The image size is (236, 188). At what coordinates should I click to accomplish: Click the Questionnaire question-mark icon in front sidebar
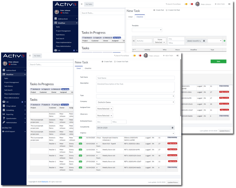click(4, 118)
